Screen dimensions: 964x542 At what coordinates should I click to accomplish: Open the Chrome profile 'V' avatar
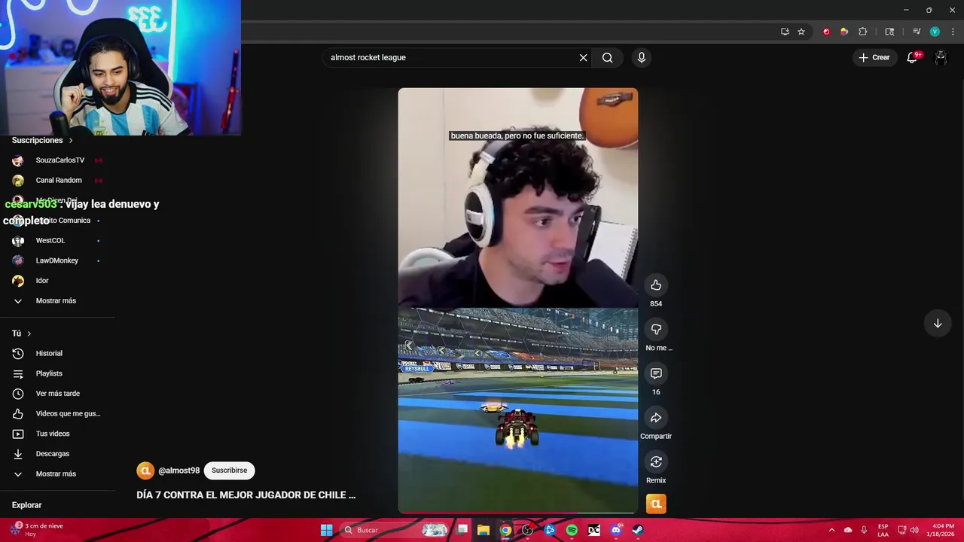(x=935, y=32)
